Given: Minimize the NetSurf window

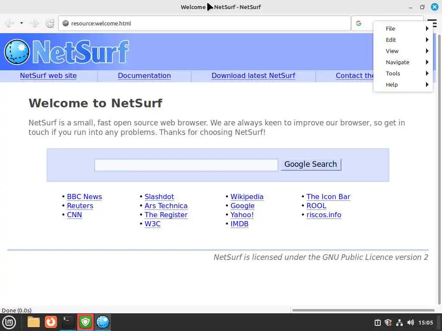Looking at the screenshot, I should tap(410, 7).
